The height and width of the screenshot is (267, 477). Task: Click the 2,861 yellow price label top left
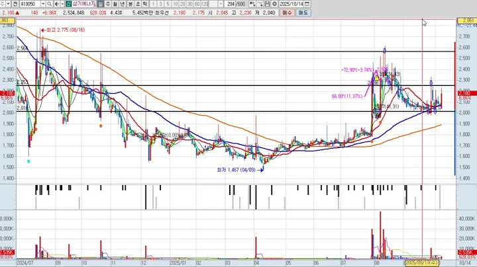[x=7, y=20]
